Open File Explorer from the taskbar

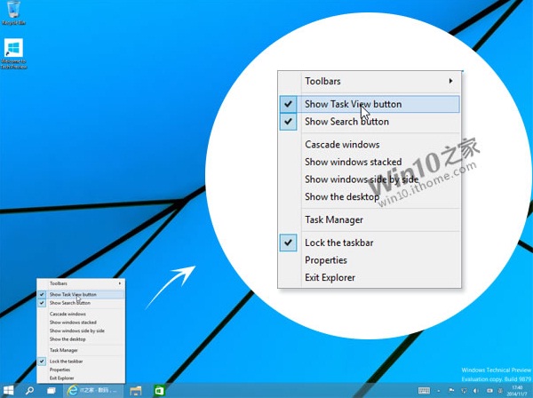pos(136,391)
